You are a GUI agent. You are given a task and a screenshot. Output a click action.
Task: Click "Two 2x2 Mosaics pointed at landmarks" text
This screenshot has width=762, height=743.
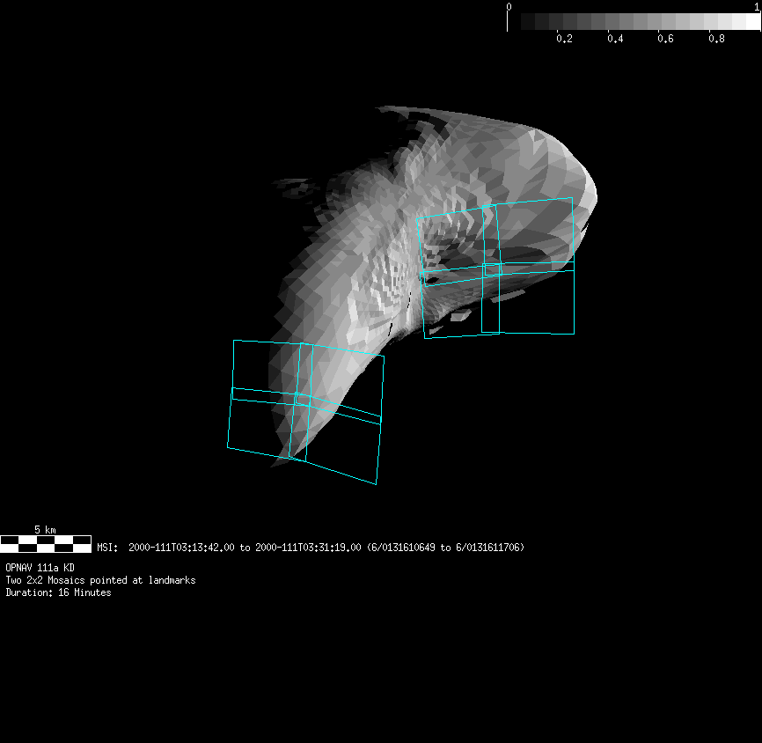[100, 580]
